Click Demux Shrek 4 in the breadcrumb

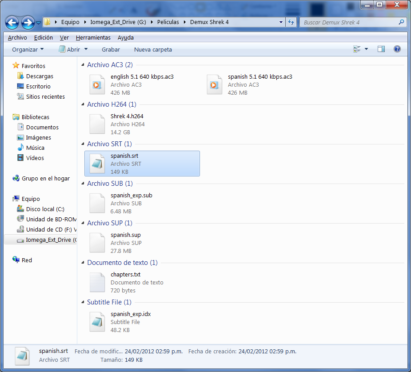[x=209, y=22]
